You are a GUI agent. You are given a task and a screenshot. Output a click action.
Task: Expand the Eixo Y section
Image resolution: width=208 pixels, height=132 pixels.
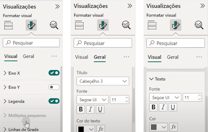pyautogui.click(x=5, y=87)
